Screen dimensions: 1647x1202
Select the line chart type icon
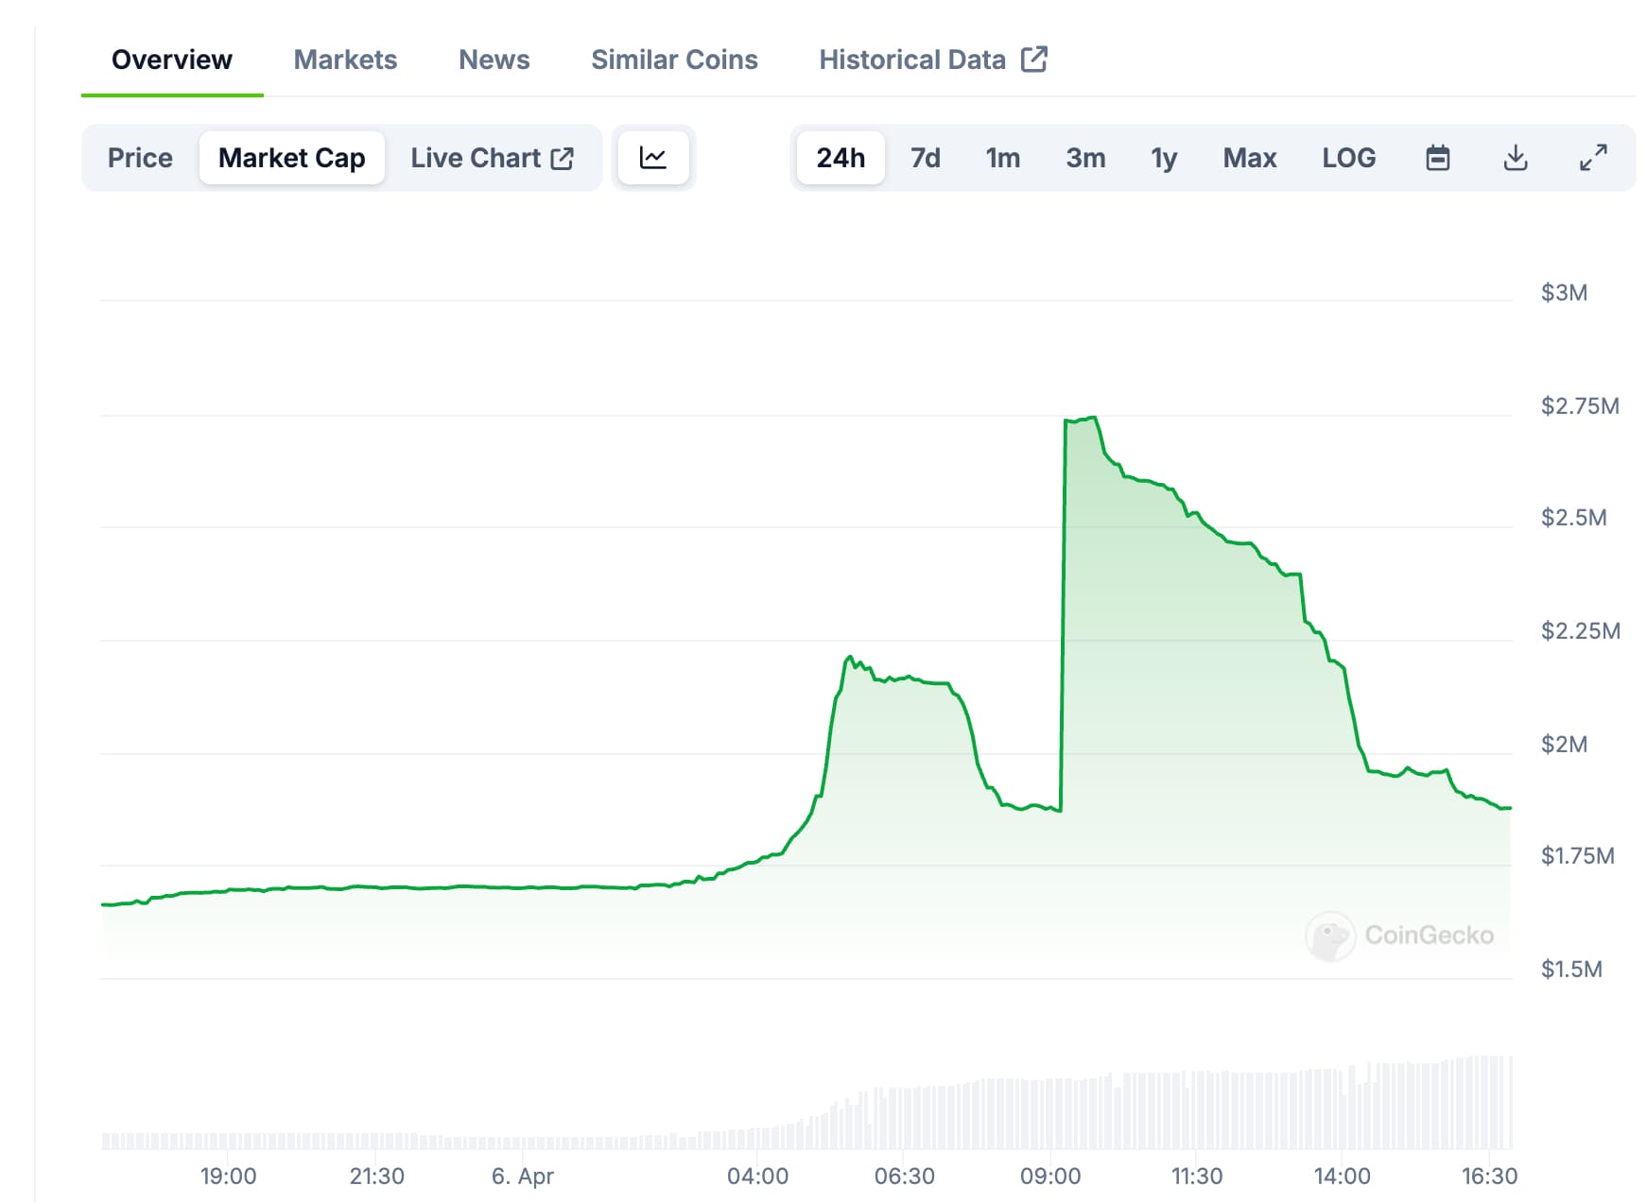pyautogui.click(x=652, y=158)
